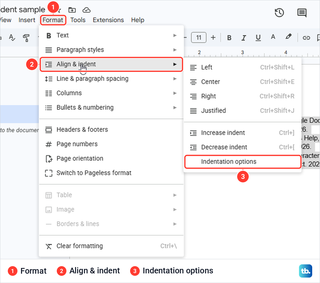Toggle bold formatting in toolbar

[229, 38]
